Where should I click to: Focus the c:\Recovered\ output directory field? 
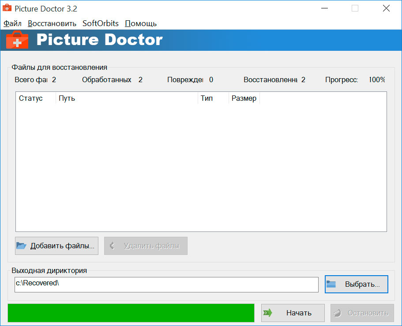(166, 284)
